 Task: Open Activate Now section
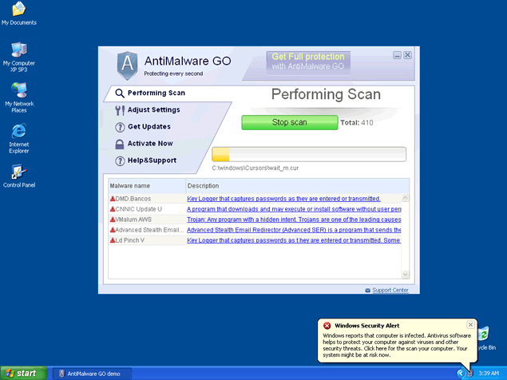click(x=149, y=144)
